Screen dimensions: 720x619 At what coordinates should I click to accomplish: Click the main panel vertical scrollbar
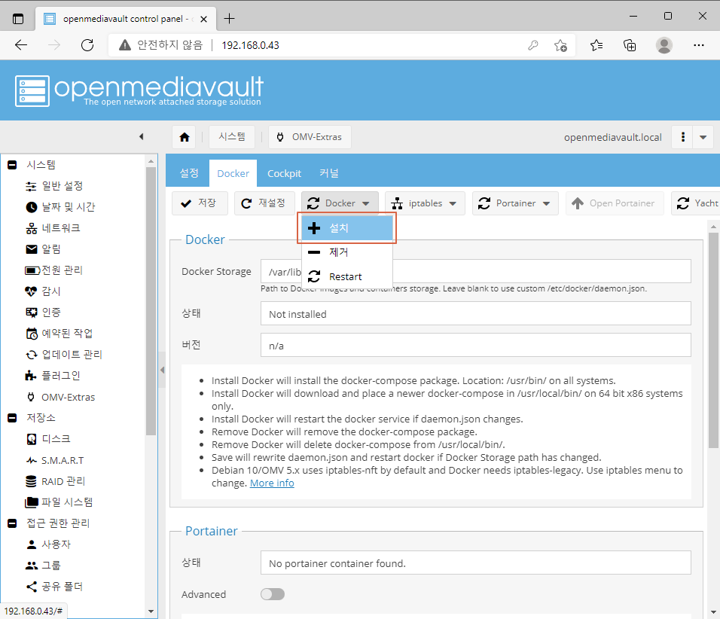(713, 340)
